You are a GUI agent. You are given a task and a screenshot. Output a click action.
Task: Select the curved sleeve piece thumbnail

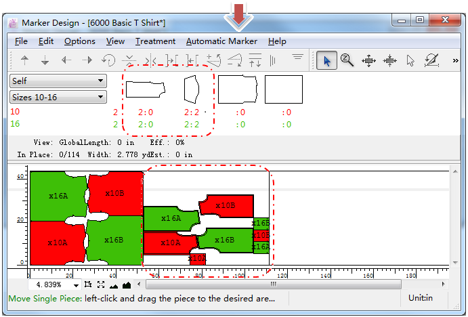(x=192, y=89)
